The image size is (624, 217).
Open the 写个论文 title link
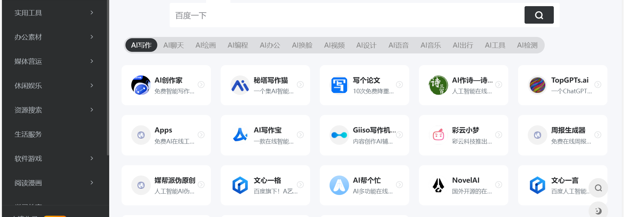pos(367,80)
